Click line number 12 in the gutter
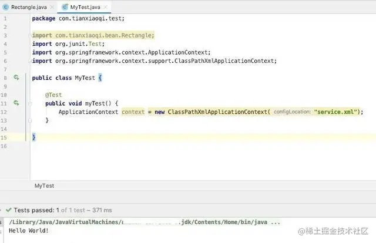 click(x=4, y=112)
